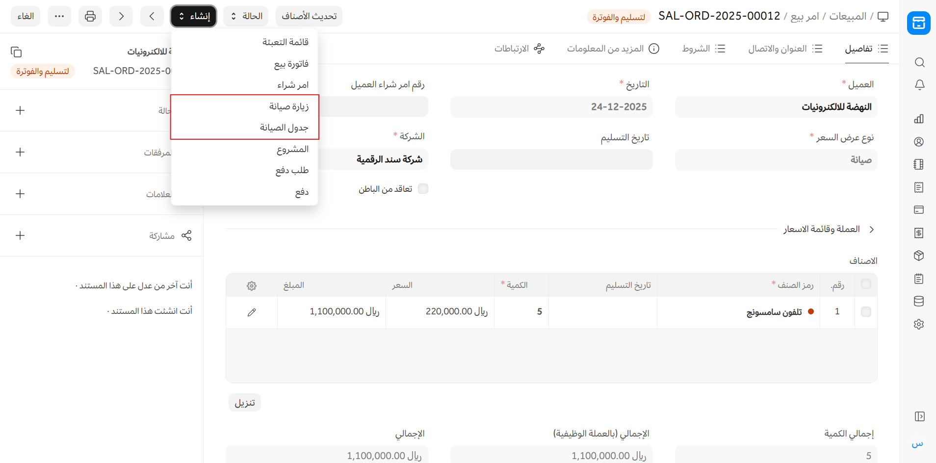Click the search icon in sidebar
This screenshot has height=463, width=936.
(x=919, y=62)
